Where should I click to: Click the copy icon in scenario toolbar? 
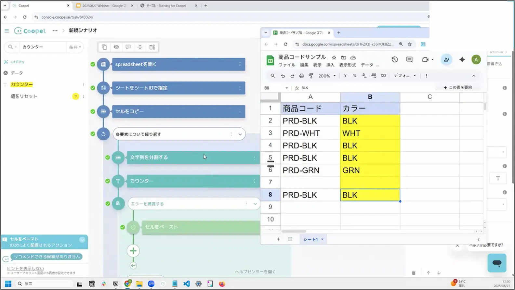104,47
